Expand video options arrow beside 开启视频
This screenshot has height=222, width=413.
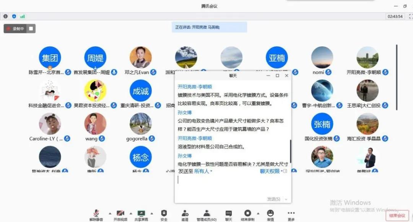click(131, 213)
